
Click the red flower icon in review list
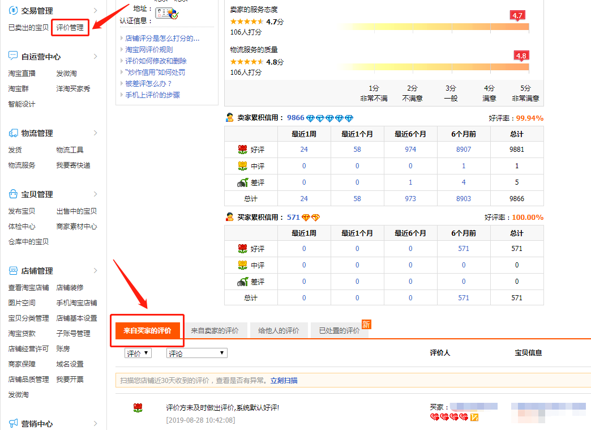click(x=138, y=408)
